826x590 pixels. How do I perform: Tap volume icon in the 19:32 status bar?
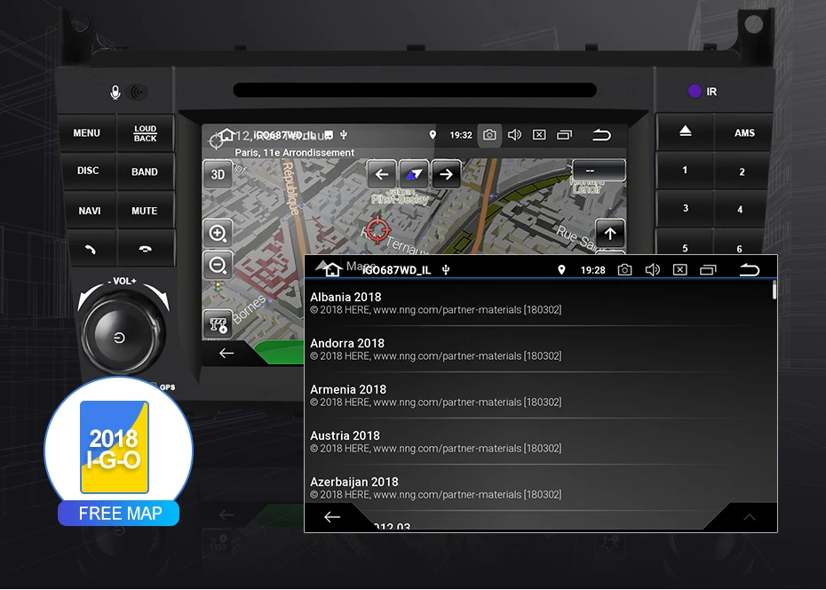pos(514,135)
